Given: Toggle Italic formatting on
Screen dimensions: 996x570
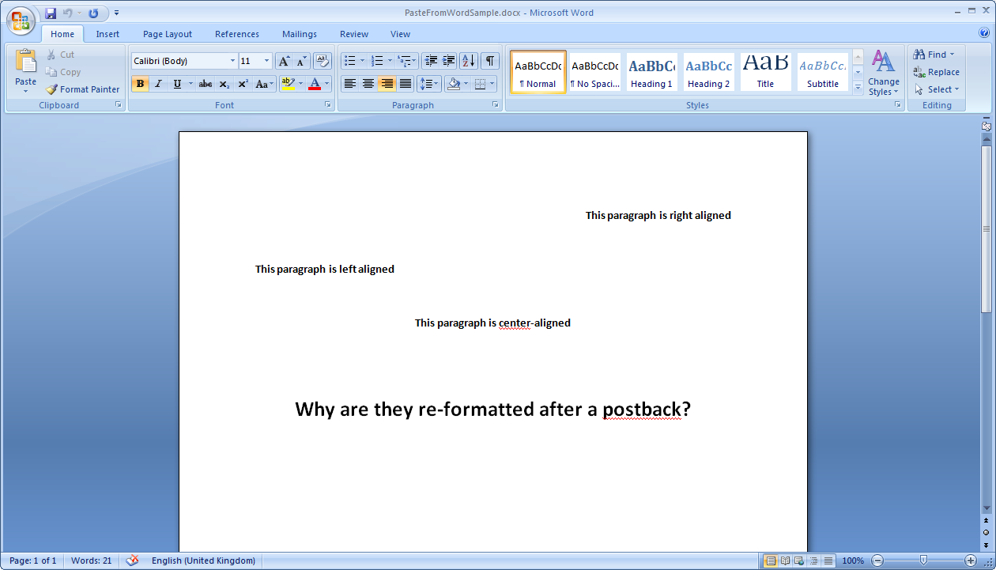Looking at the screenshot, I should tap(158, 84).
